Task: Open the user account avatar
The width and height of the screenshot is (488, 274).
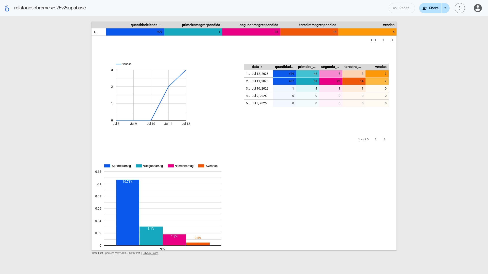Action: [x=478, y=8]
